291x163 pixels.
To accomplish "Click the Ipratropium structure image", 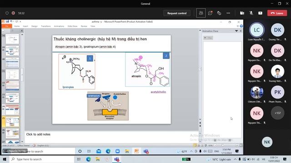I will click(77, 72).
